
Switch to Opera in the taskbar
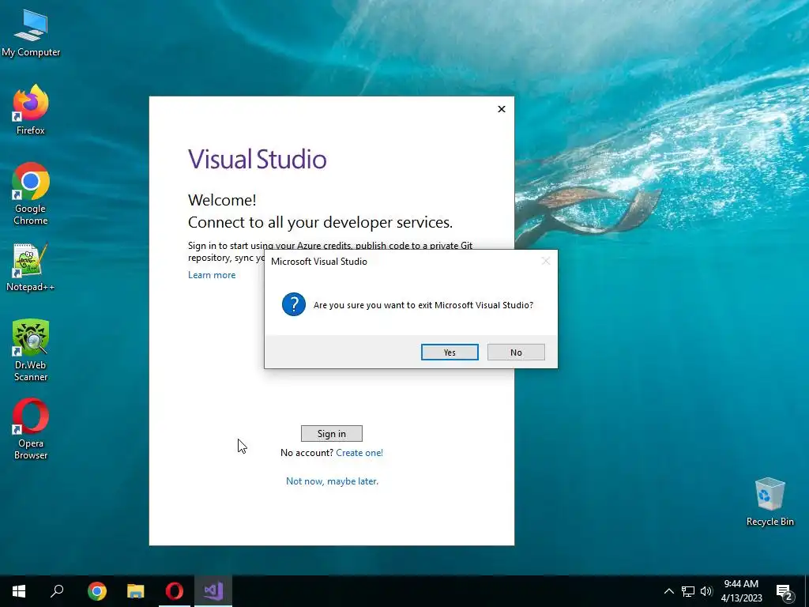click(175, 591)
